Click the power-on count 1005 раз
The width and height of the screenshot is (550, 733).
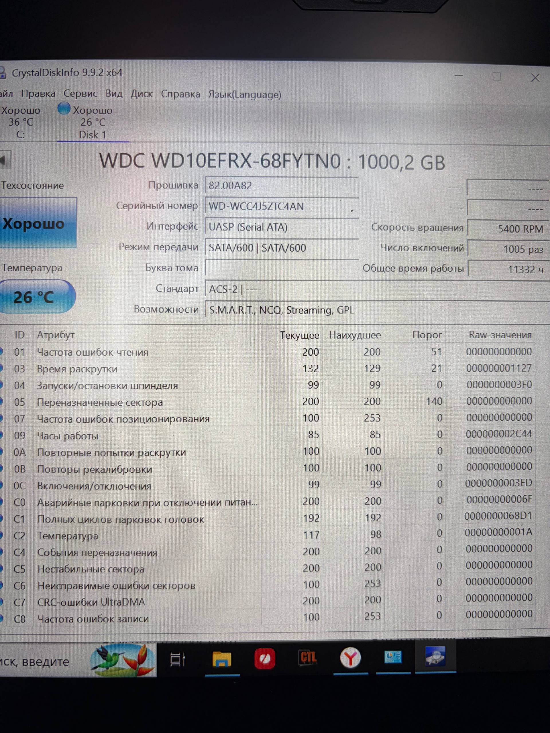508,249
